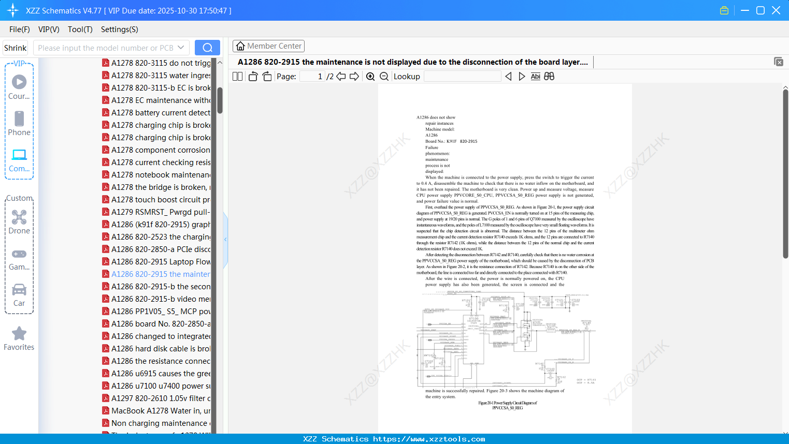This screenshot has height=444, width=789.
Task: Click the yellow toolbox icon in title bar
Action: click(724, 10)
